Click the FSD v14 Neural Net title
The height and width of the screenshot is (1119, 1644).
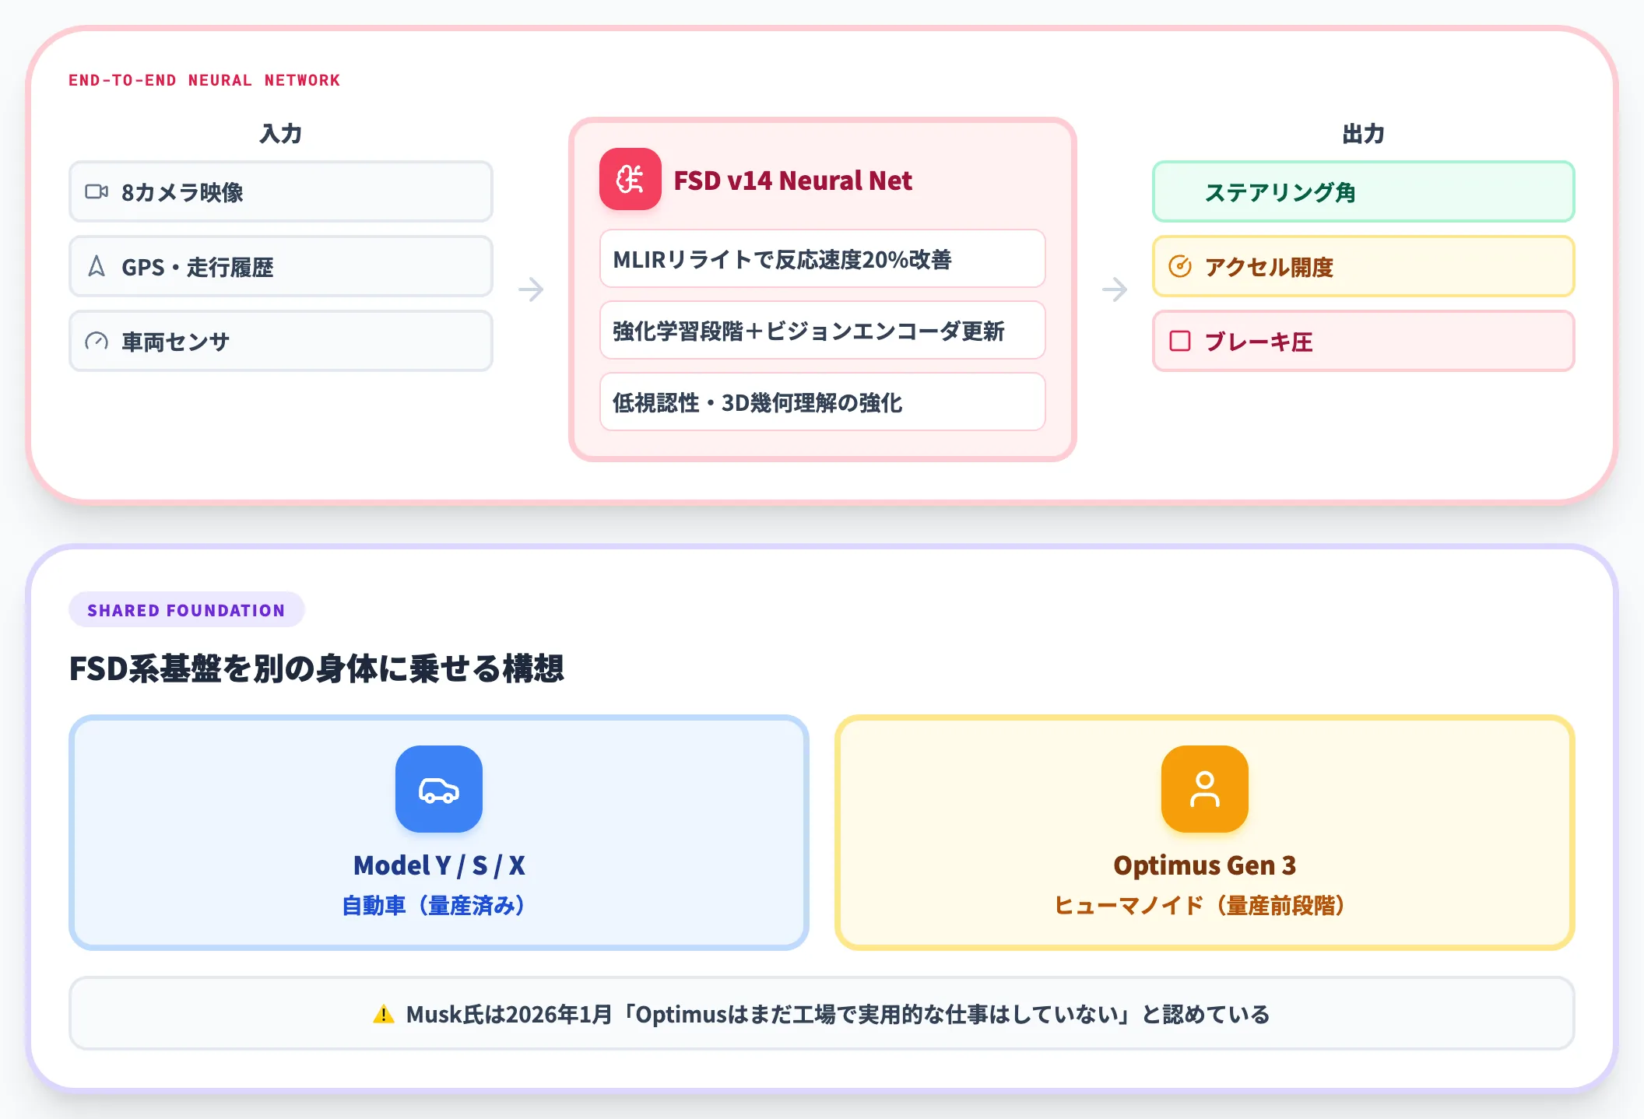click(793, 181)
